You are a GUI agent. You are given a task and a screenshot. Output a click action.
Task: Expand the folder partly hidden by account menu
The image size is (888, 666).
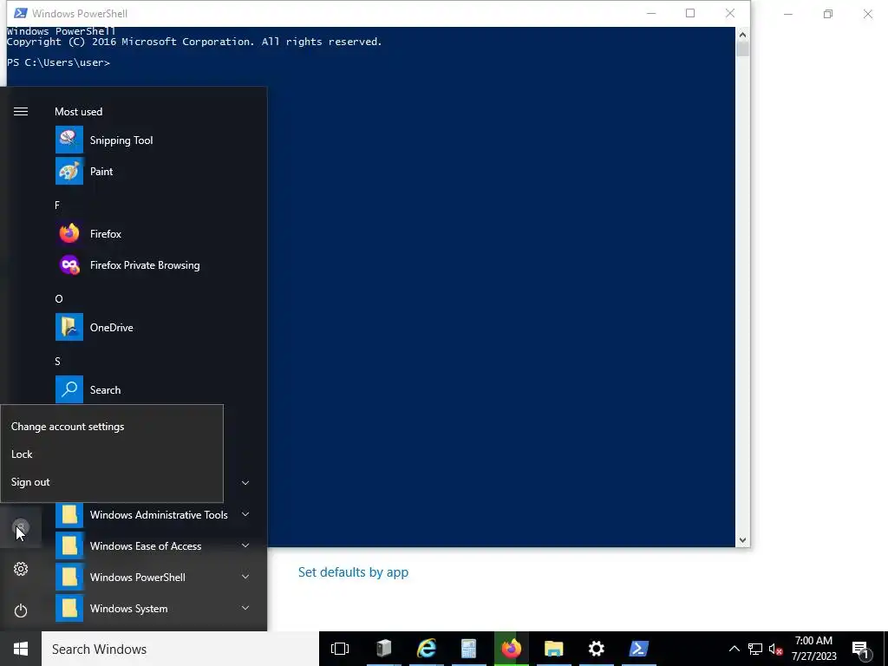[245, 482]
